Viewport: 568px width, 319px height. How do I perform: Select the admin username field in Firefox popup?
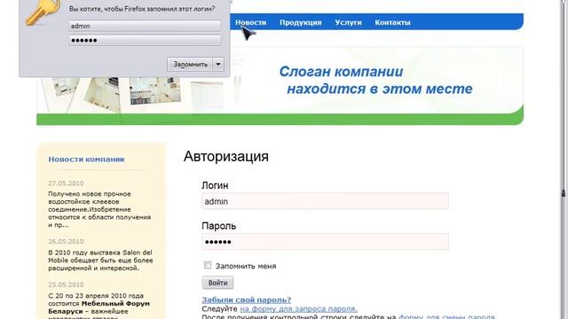[x=145, y=26]
